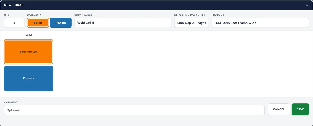
Task: Click the SCRAP ASSET label
Action: point(83,15)
